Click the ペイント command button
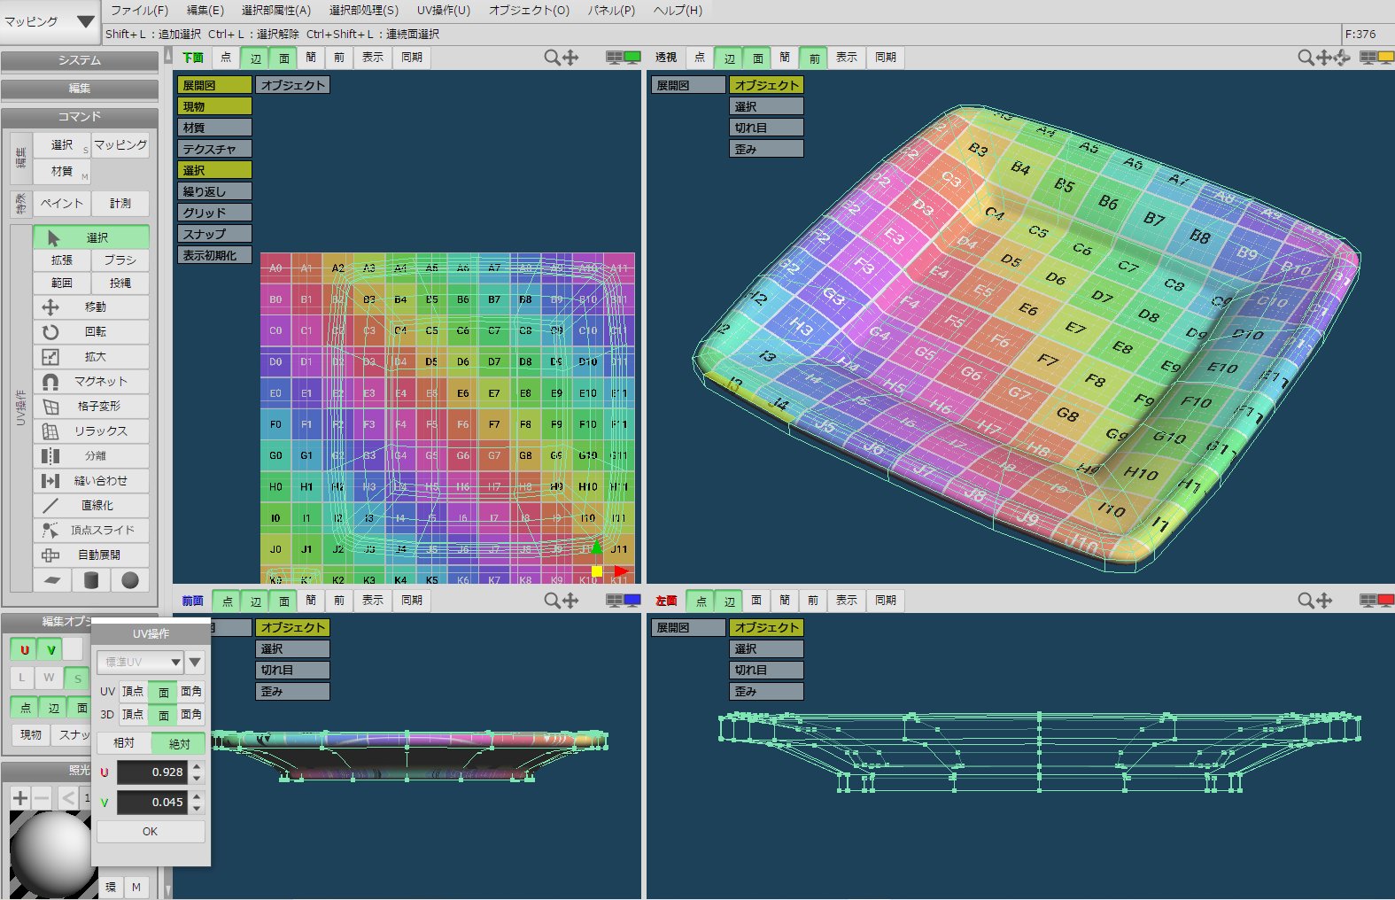Image resolution: width=1395 pixels, height=900 pixels. (x=62, y=204)
